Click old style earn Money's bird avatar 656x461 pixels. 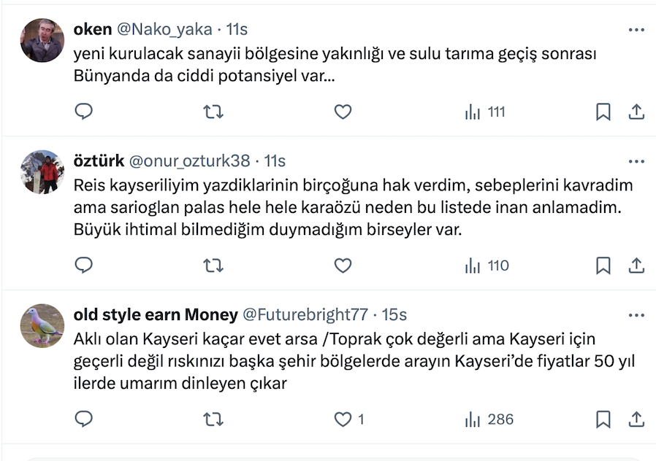tap(42, 325)
